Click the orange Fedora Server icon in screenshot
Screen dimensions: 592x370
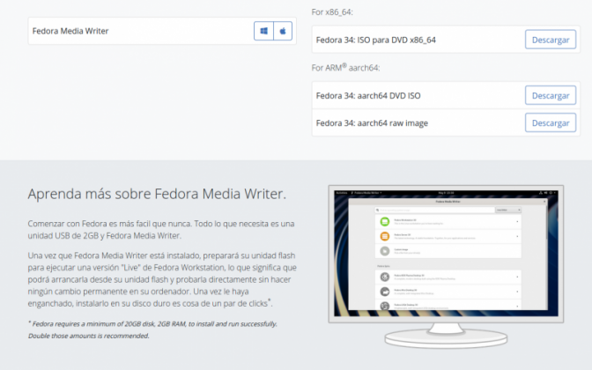pos(385,236)
